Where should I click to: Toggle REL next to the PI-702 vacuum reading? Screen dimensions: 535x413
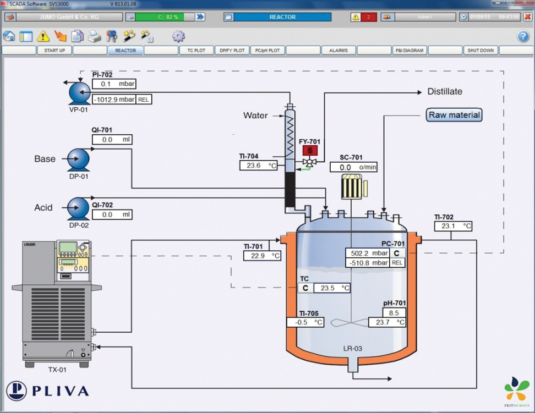point(143,100)
